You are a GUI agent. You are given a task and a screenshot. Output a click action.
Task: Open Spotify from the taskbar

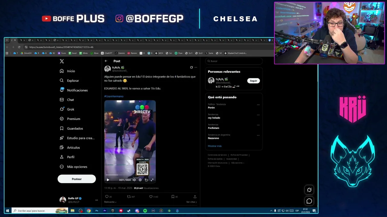[x=145, y=211]
